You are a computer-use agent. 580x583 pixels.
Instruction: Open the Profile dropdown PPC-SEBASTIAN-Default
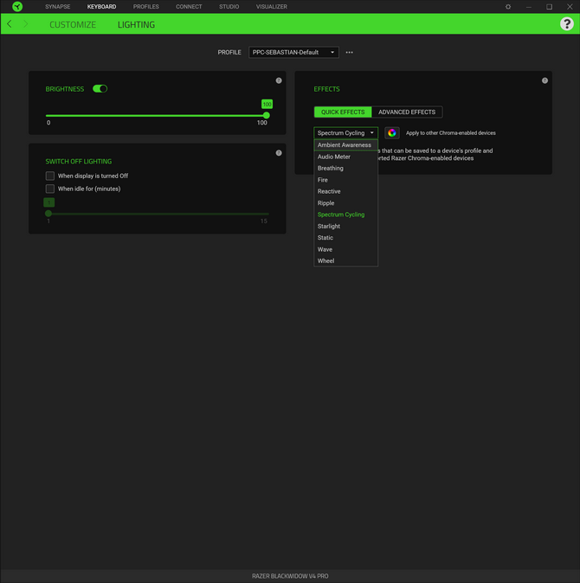[x=293, y=53]
